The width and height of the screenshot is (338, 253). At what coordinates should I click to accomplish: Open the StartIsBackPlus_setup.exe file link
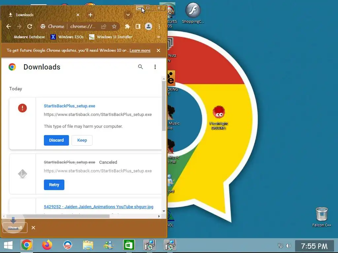(69, 106)
